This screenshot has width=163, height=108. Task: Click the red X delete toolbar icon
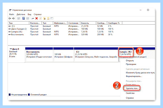pyautogui.click(x=37, y=18)
